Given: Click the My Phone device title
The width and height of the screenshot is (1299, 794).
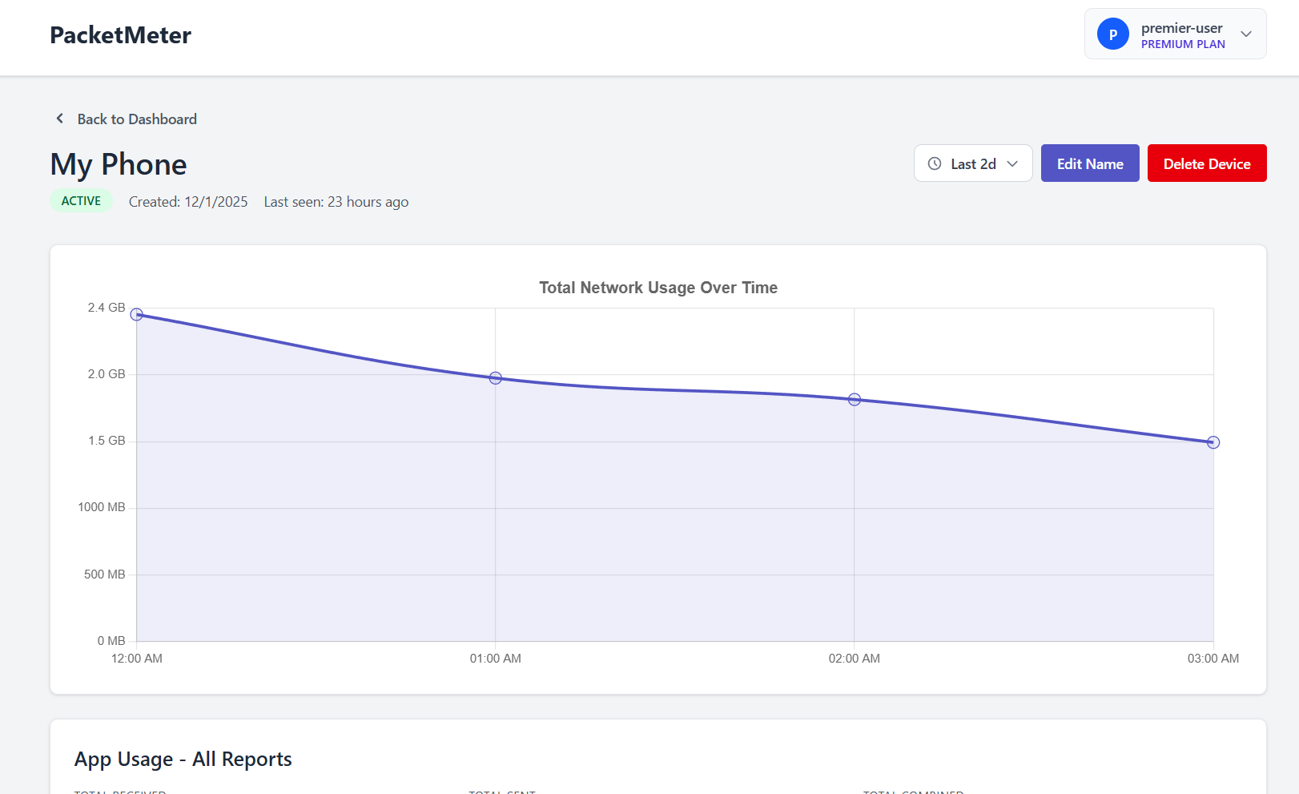Looking at the screenshot, I should (119, 164).
